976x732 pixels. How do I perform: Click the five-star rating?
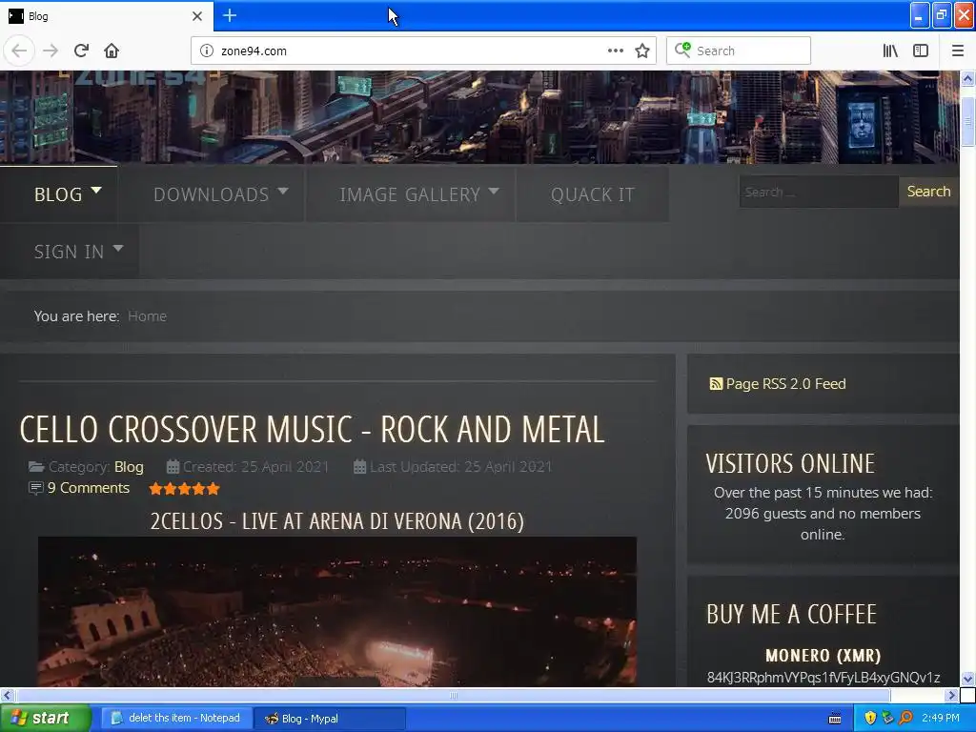click(184, 489)
